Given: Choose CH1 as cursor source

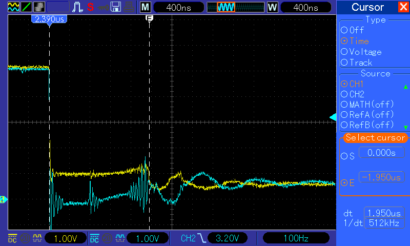Looking at the screenshot, I should (352, 84).
